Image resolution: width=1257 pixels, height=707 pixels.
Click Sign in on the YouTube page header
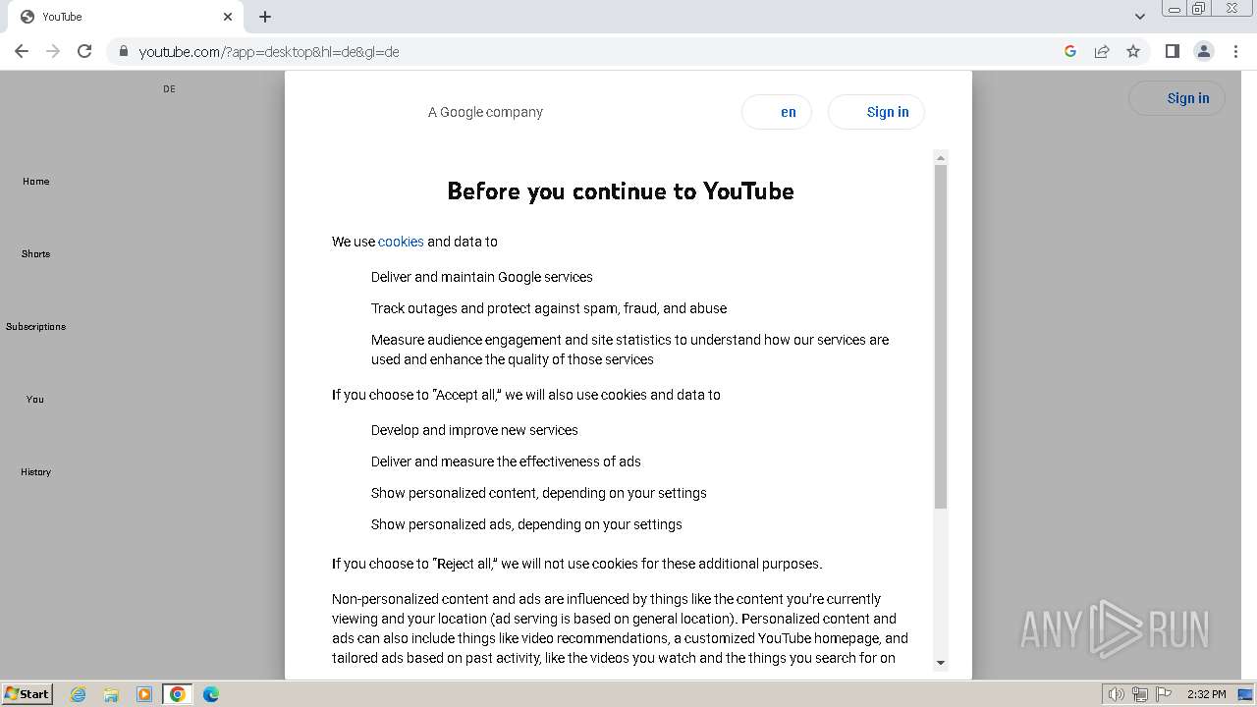pyautogui.click(x=1176, y=98)
